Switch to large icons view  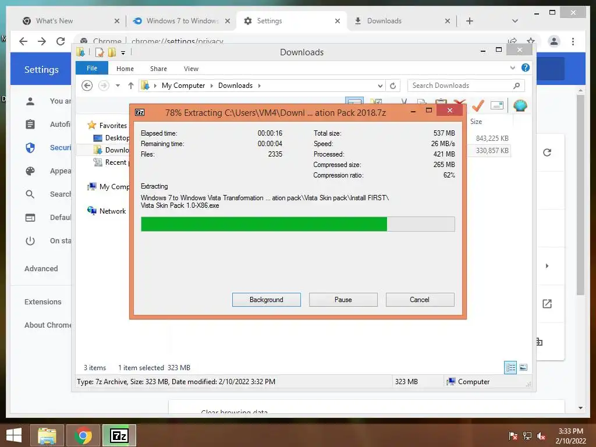coord(523,367)
